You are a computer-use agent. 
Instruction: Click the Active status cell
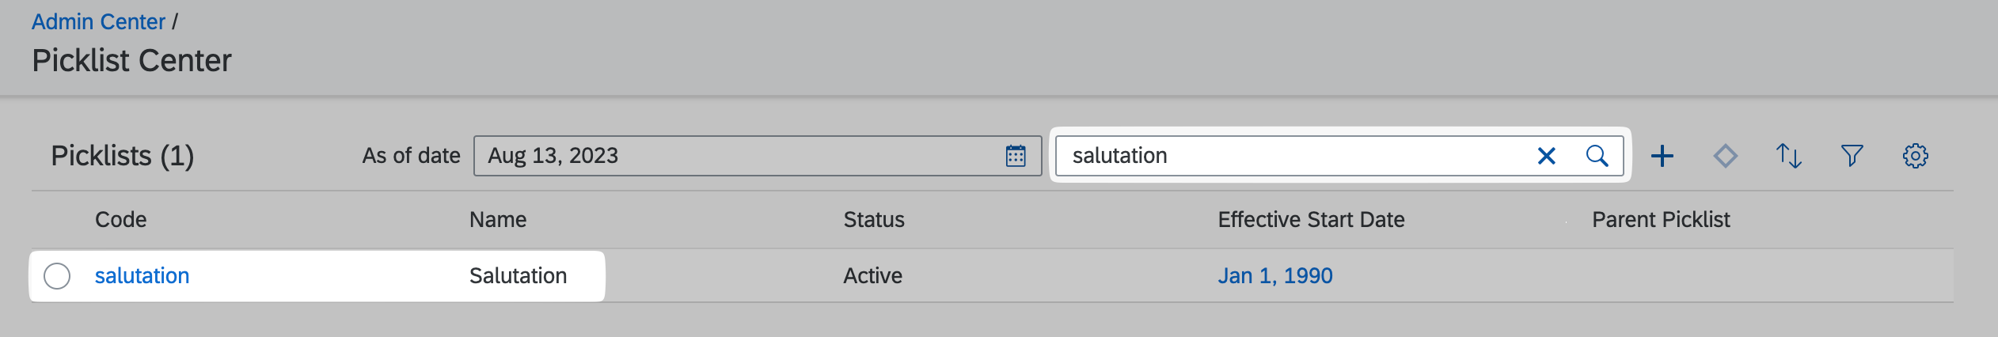[872, 276]
